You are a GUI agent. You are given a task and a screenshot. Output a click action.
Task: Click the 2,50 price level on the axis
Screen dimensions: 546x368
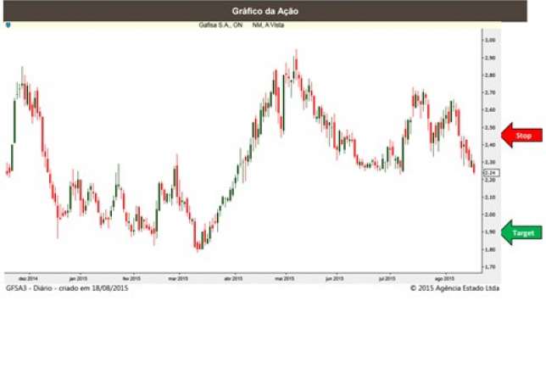click(489, 127)
